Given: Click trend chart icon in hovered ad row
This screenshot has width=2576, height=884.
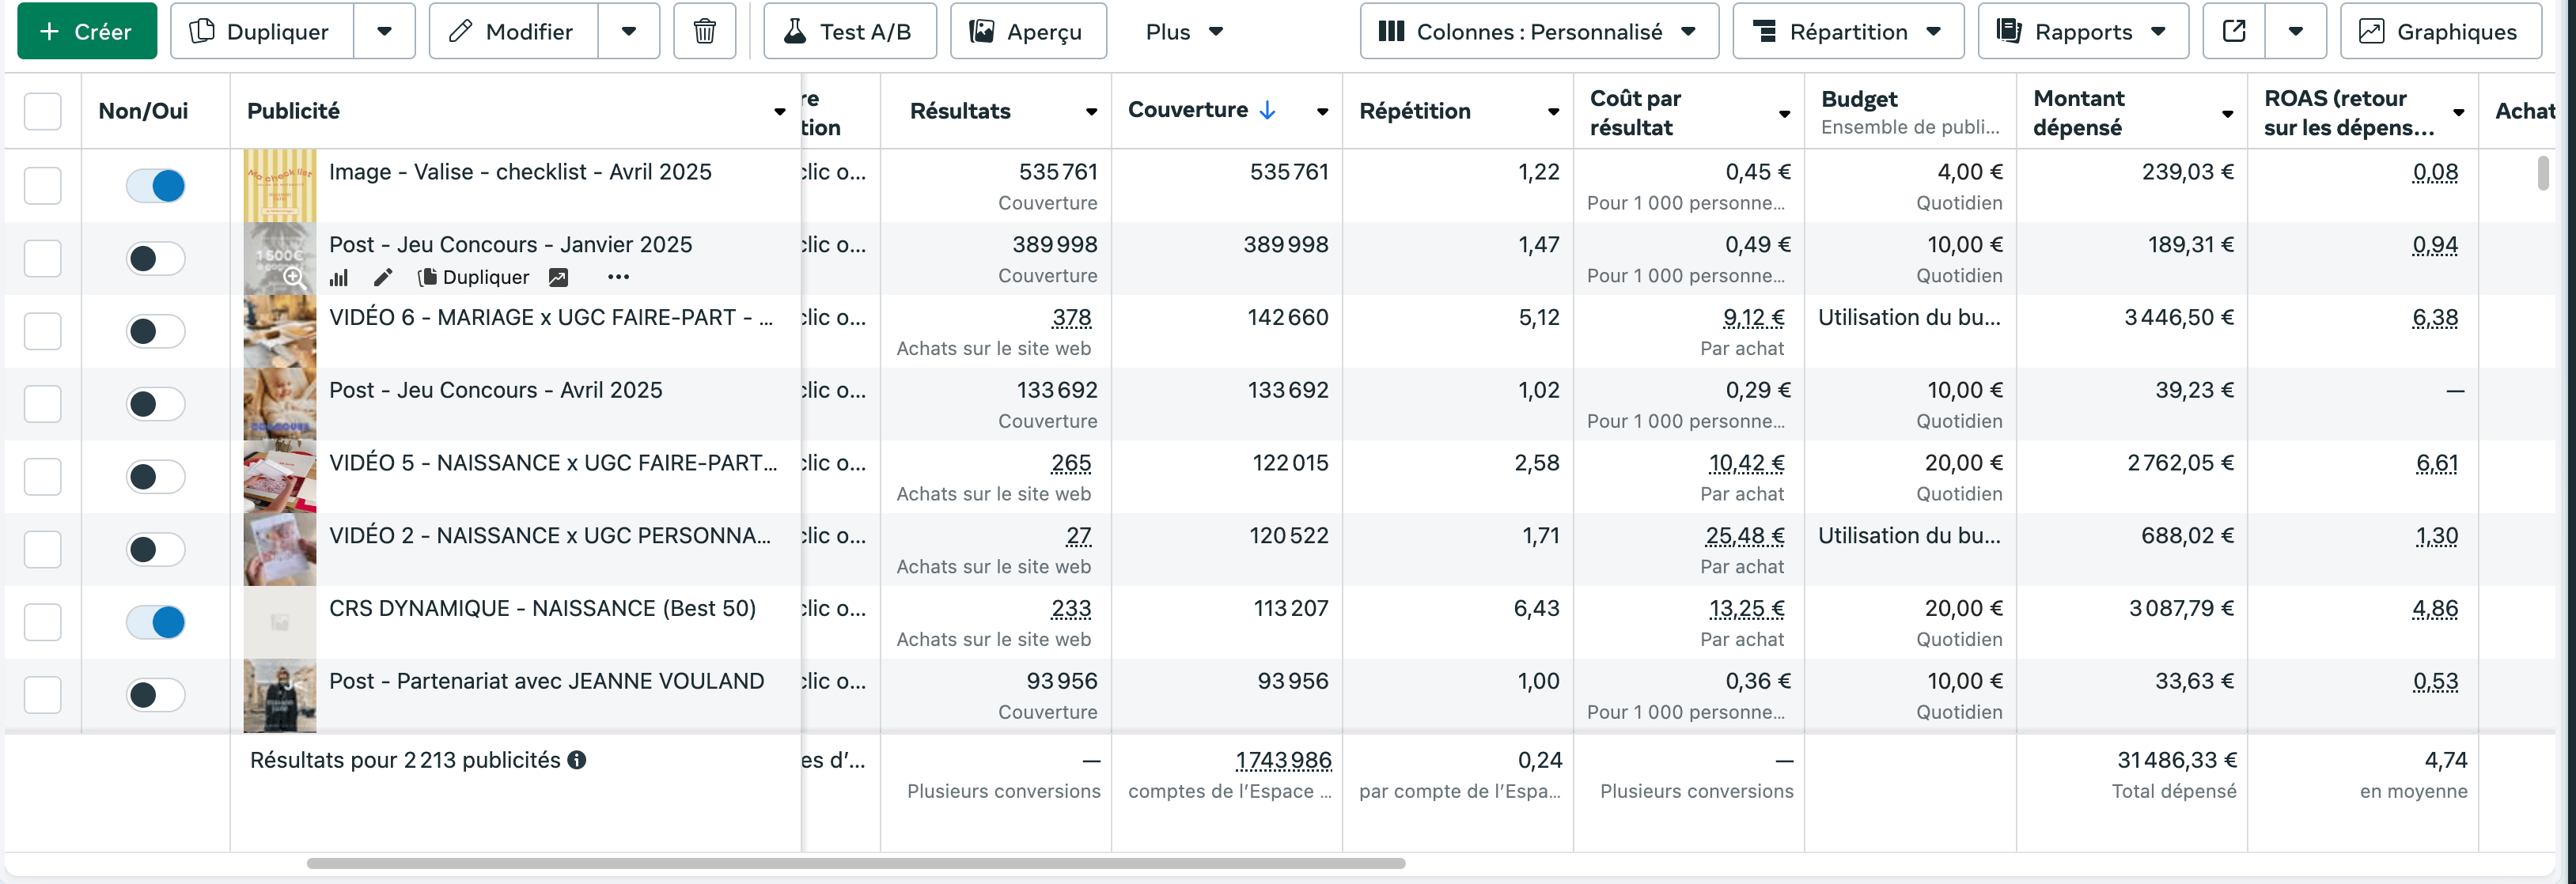Looking at the screenshot, I should click(x=558, y=278).
